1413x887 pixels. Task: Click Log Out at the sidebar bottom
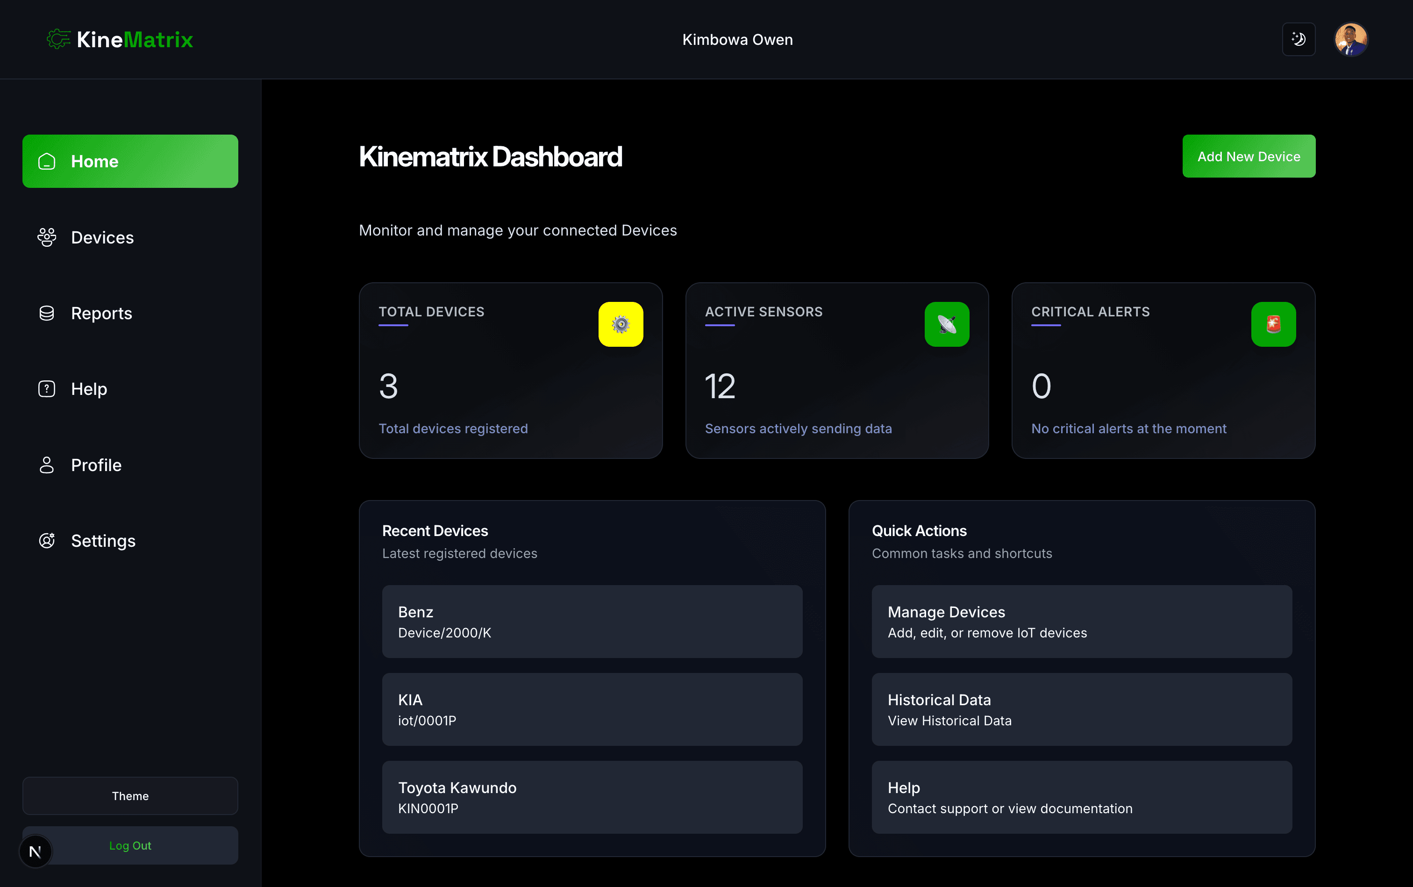pyautogui.click(x=130, y=845)
